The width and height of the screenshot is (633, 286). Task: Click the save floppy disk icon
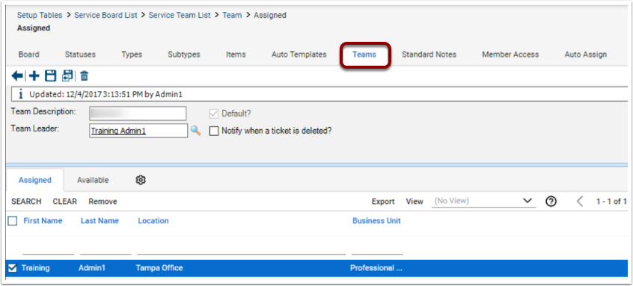click(x=50, y=75)
